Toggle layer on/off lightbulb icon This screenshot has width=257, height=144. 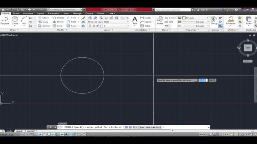click(90, 26)
